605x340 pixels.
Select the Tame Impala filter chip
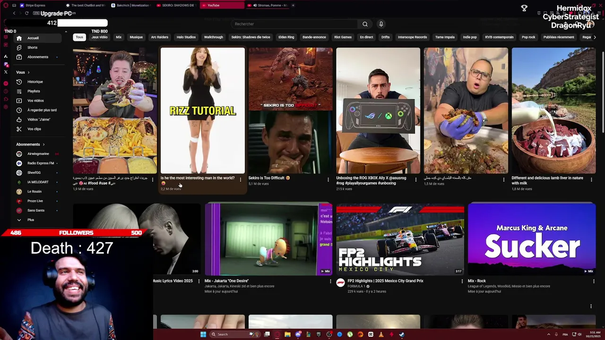click(x=445, y=37)
